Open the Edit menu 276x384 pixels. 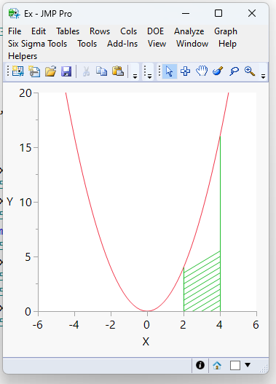point(39,31)
